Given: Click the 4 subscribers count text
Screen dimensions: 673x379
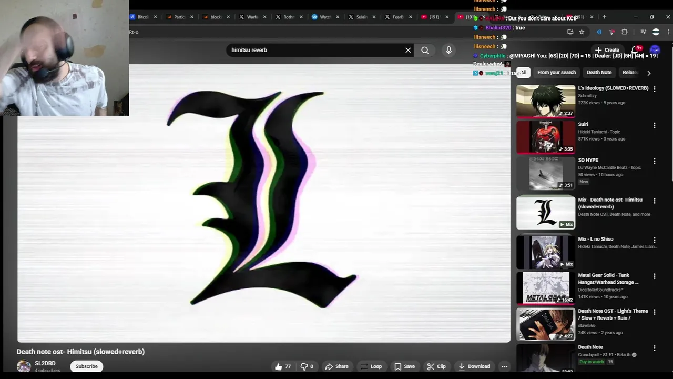Looking at the screenshot, I should (x=47, y=371).
